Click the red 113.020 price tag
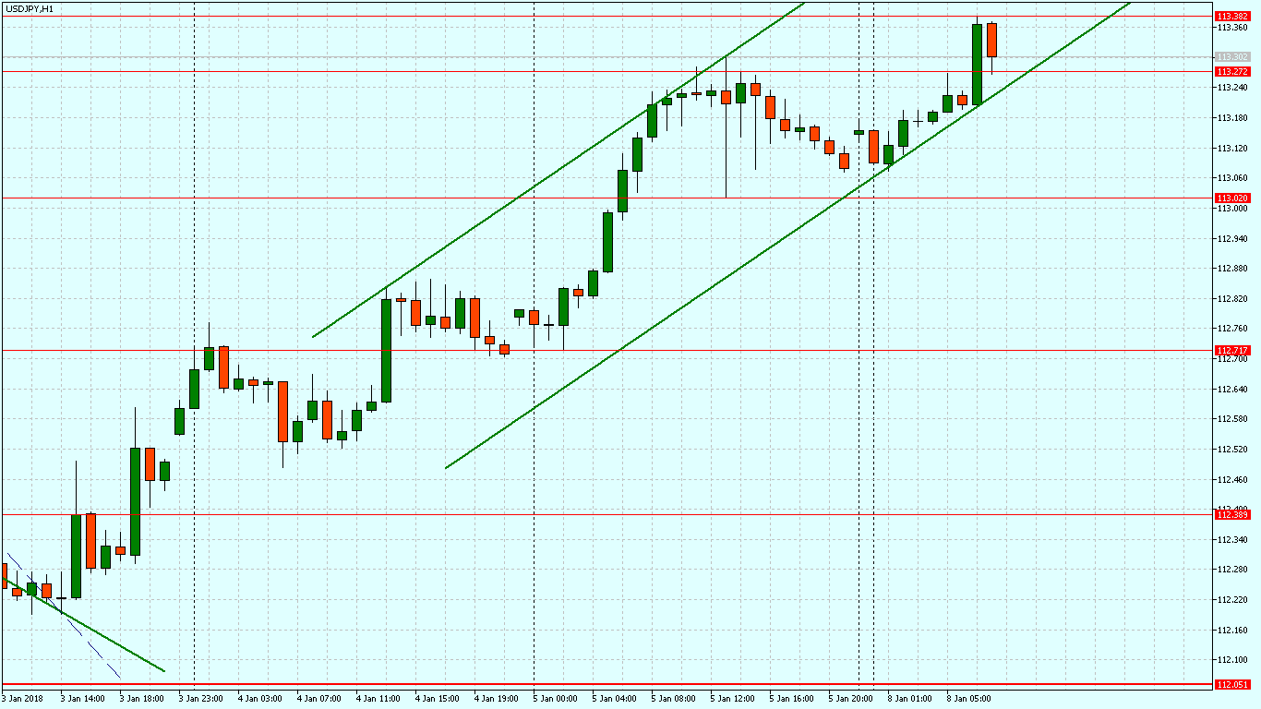 click(x=1232, y=198)
